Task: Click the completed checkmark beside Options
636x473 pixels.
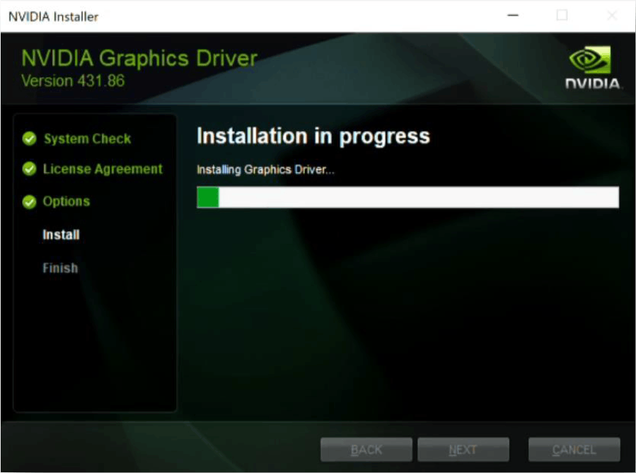Action: point(29,201)
